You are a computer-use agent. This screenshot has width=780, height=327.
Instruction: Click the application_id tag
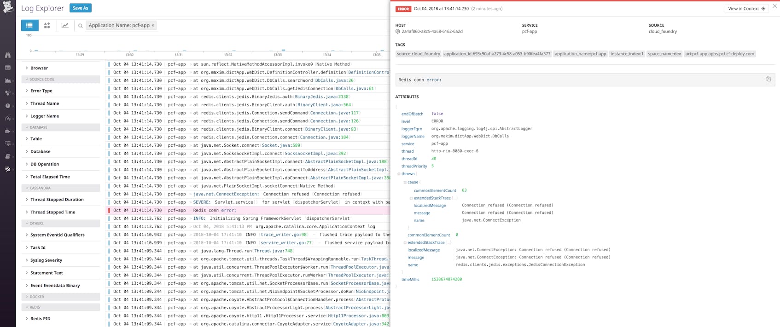(497, 54)
